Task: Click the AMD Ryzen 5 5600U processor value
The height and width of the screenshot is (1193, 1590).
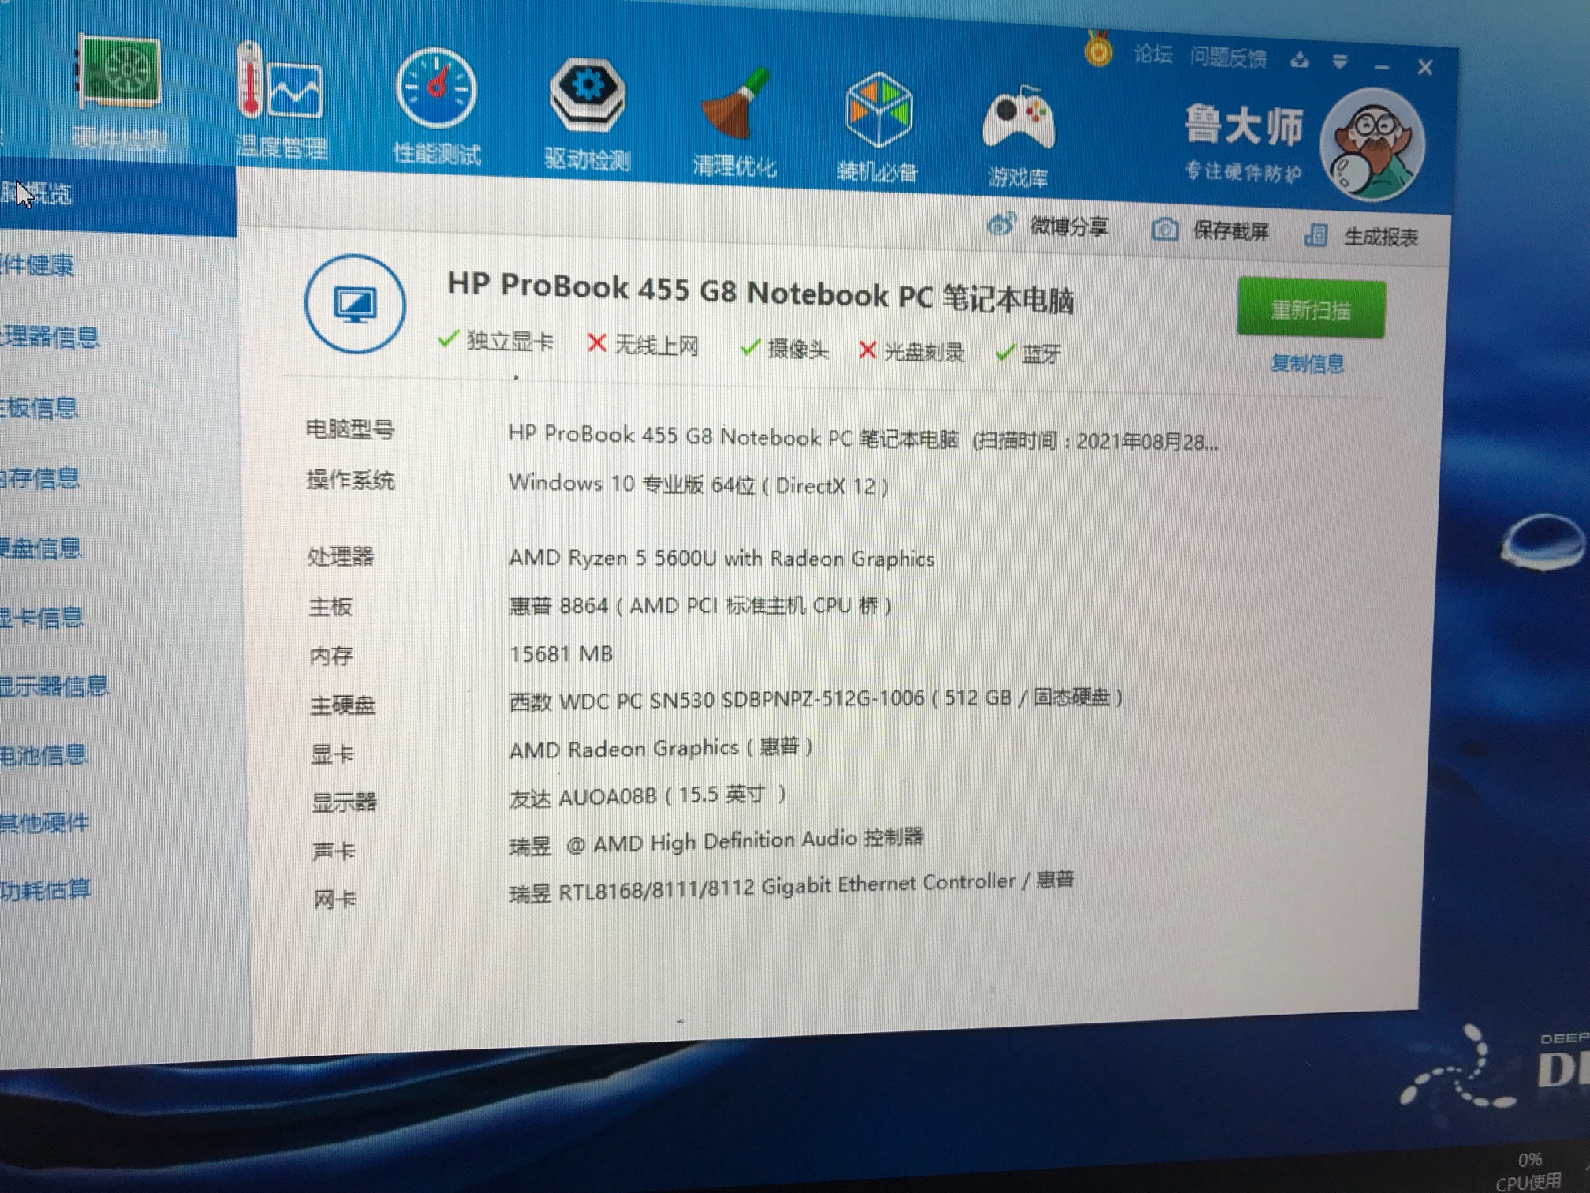Action: pos(722,558)
